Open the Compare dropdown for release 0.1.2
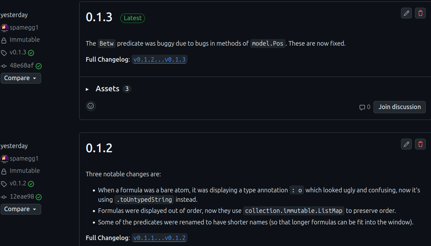The image size is (431, 246). [21, 209]
